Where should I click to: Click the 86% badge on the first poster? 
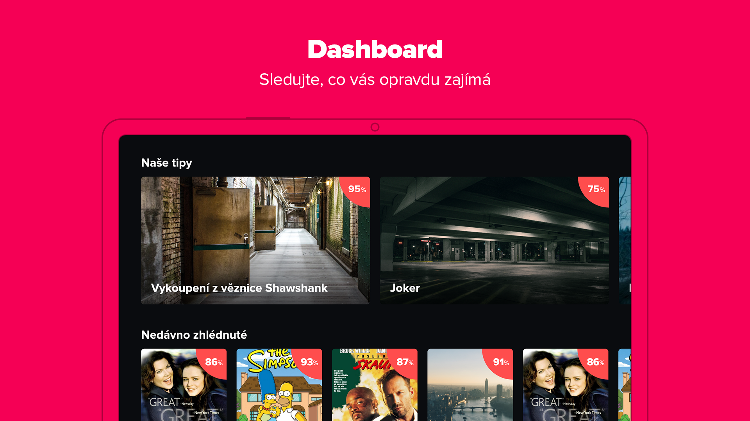tap(212, 363)
